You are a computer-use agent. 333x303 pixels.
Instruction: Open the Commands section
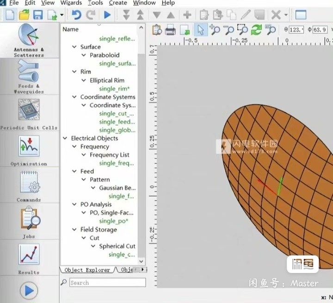click(x=29, y=184)
